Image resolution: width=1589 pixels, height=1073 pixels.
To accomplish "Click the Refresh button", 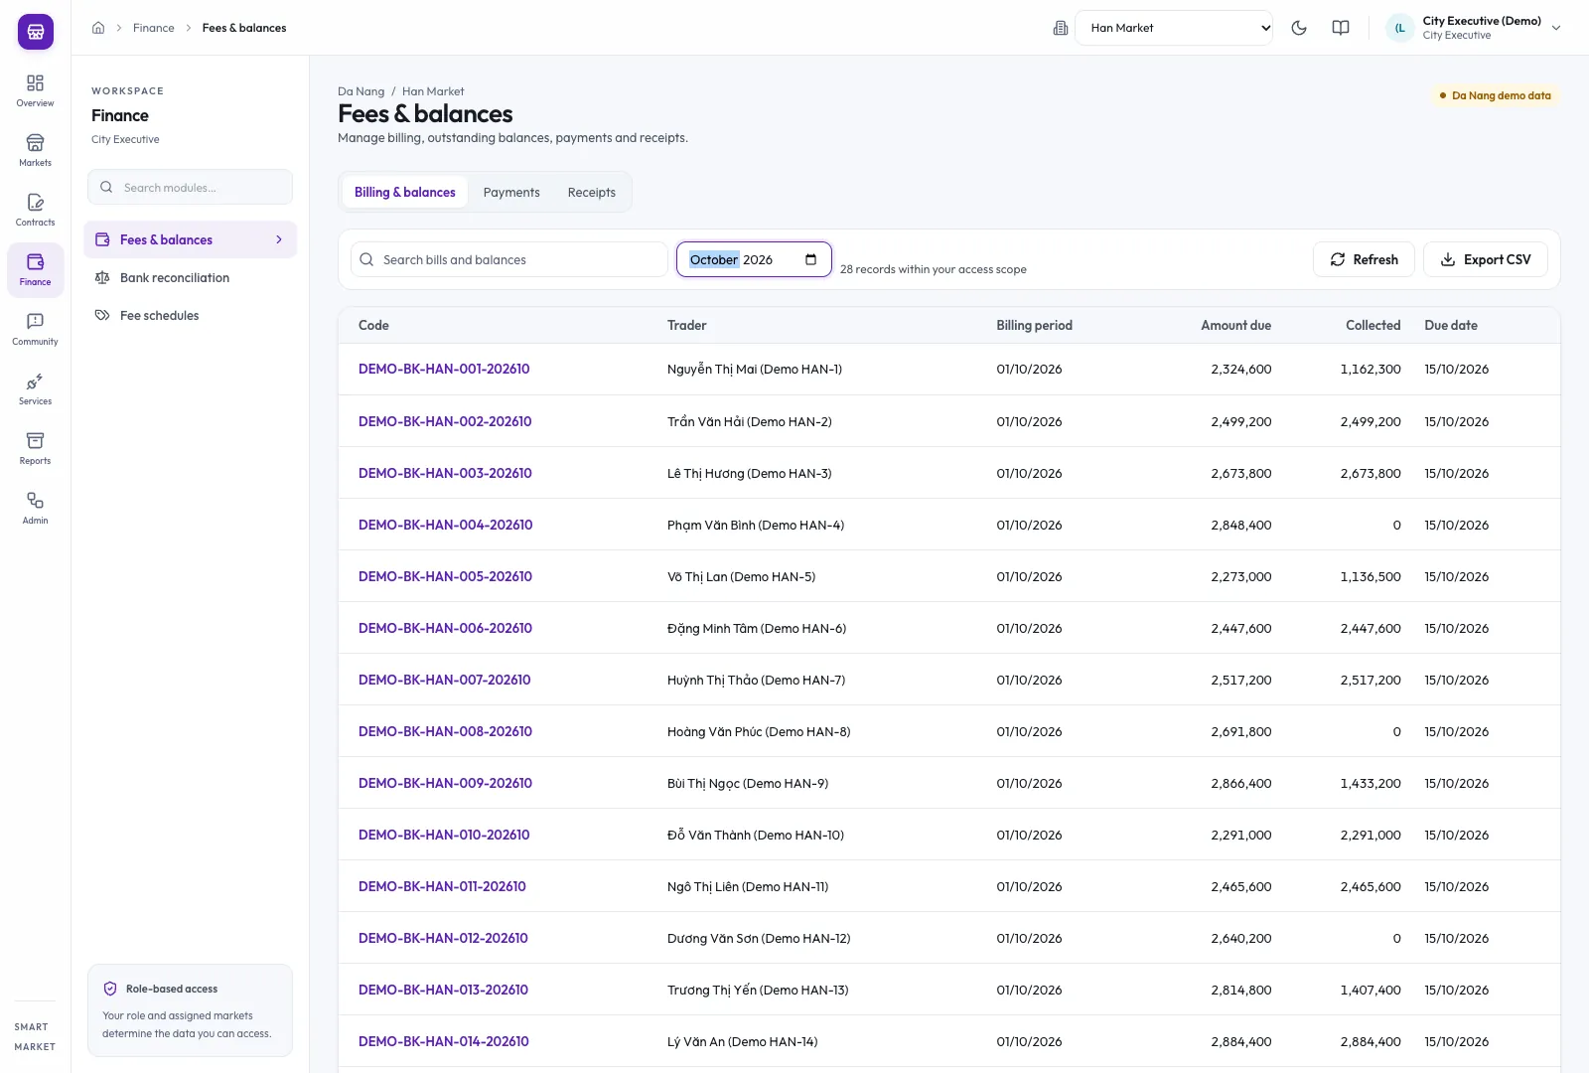I will [x=1364, y=259].
